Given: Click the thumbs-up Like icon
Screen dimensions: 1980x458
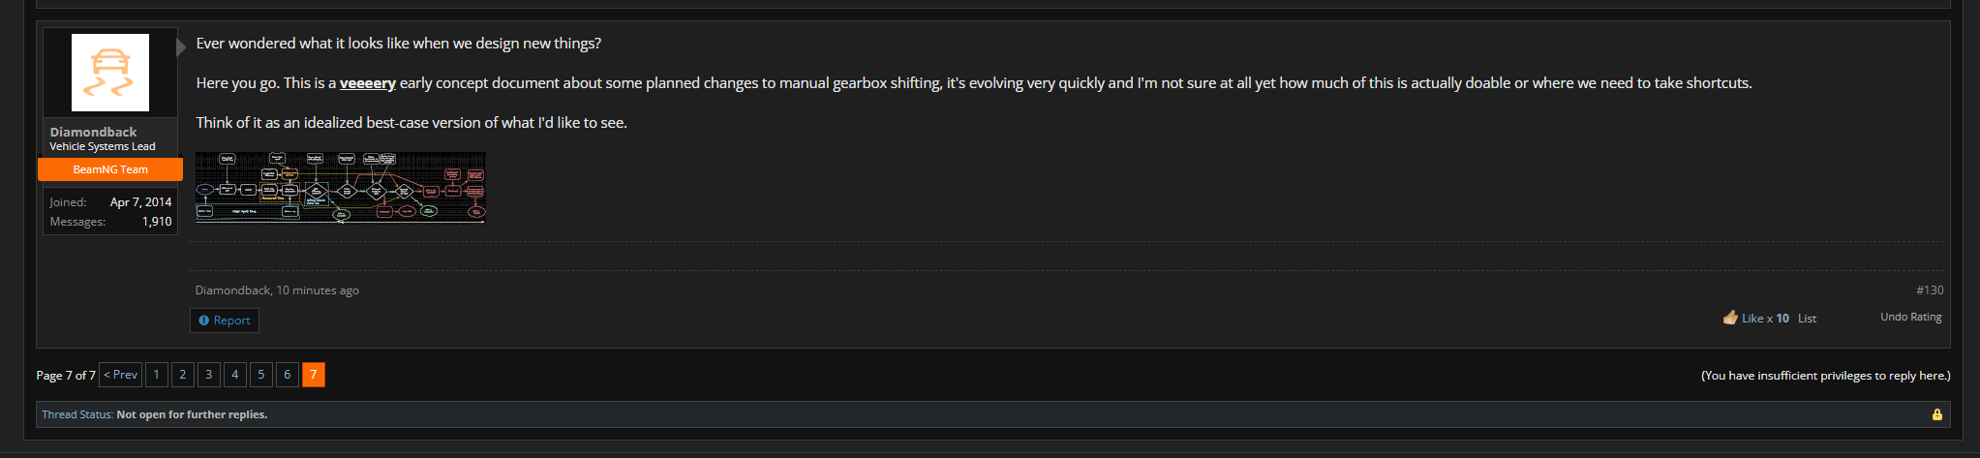Looking at the screenshot, I should click(x=1730, y=318).
